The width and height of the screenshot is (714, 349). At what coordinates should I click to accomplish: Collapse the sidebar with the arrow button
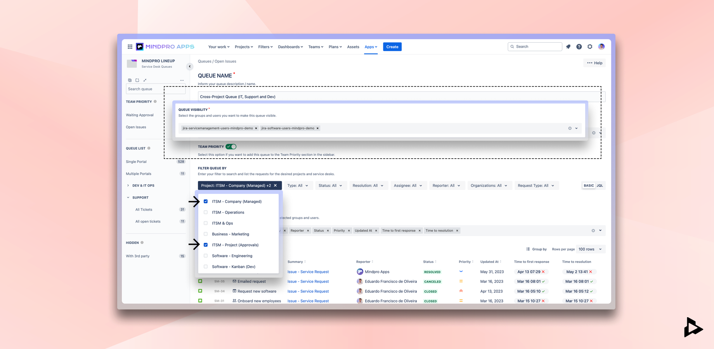190,66
